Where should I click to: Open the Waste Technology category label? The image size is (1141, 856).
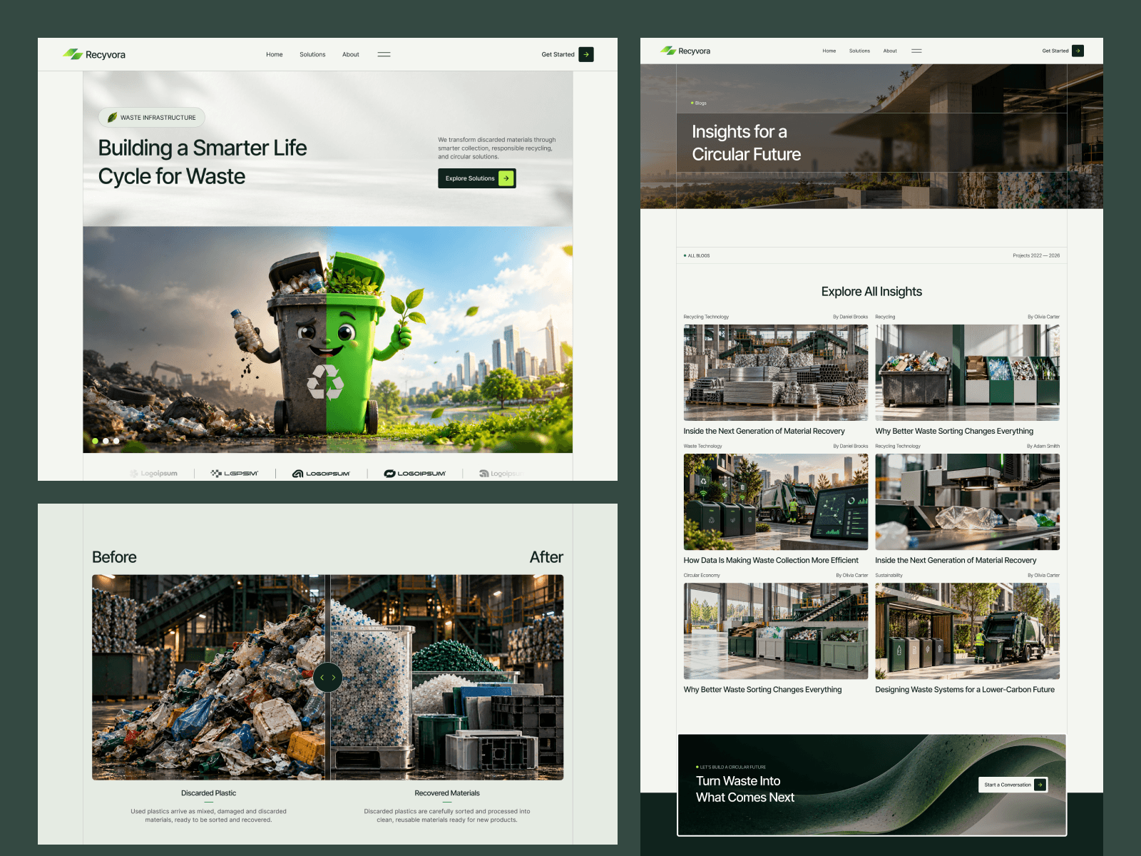point(702,447)
